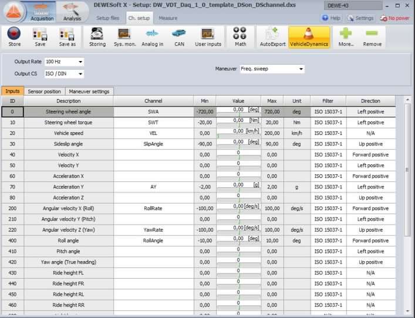Click the Steering wheel angle value bar
The image size is (415, 318).
[238, 111]
